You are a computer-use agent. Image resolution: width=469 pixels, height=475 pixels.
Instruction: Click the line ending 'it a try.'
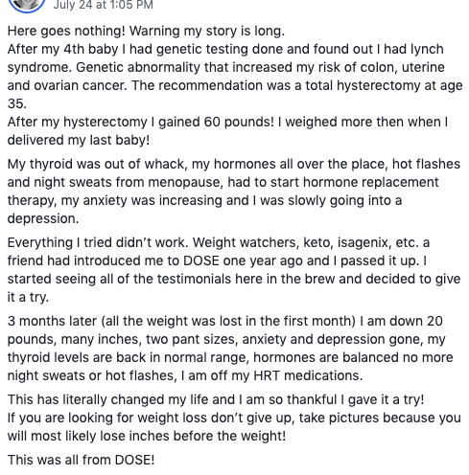tap(28, 298)
